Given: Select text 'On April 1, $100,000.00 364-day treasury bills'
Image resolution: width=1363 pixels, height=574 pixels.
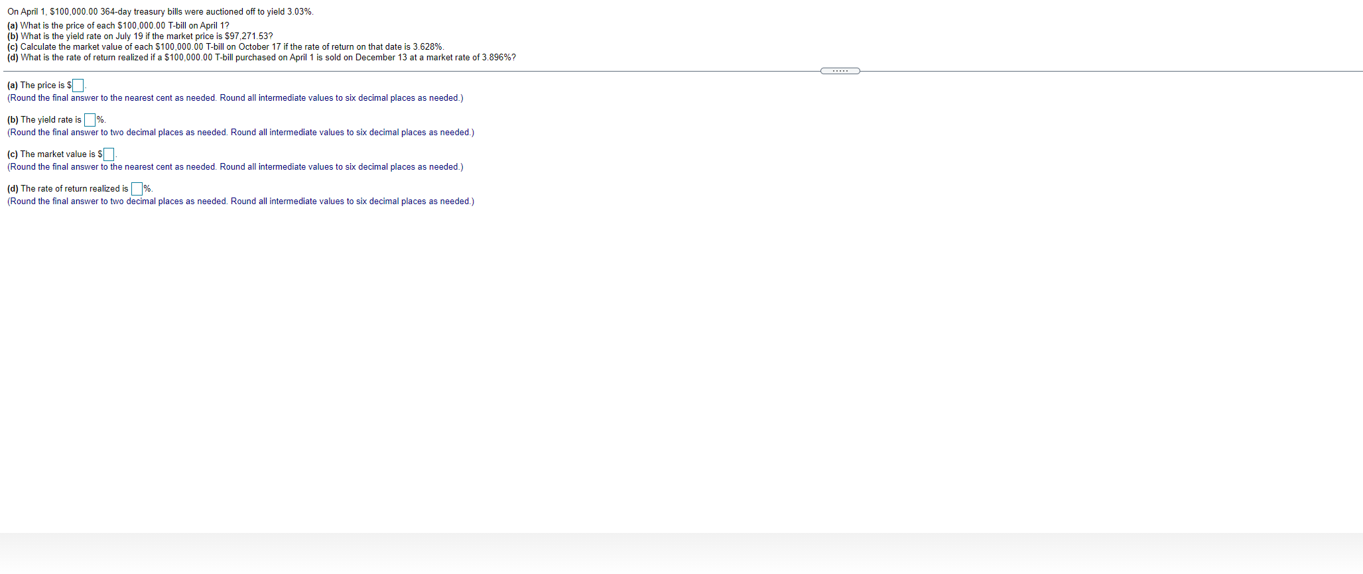Looking at the screenshot, I should click(95, 12).
